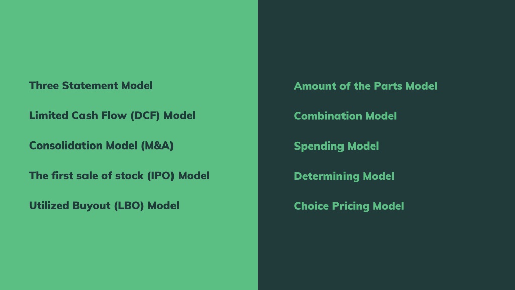Screen dimensions: 515x290
Task: Click the Determining Model label
Action: (344, 176)
